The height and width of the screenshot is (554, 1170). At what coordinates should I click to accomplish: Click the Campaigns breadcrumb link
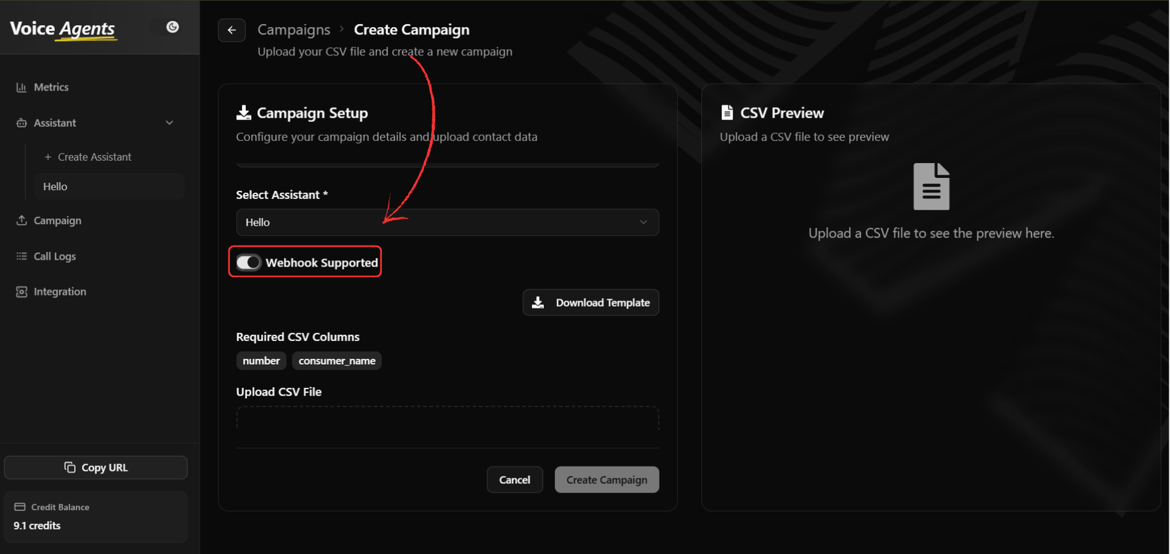[294, 30]
